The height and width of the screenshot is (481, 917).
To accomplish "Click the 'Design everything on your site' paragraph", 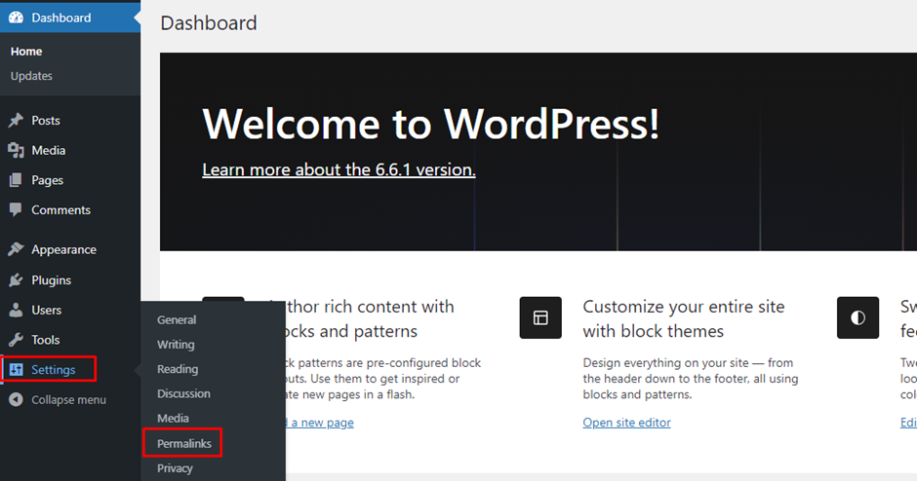I will pos(691,378).
